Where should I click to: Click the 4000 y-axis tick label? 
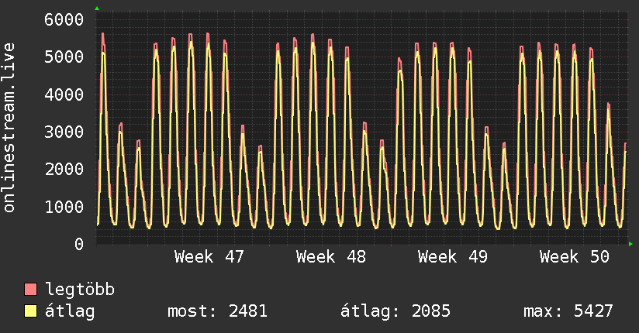(x=64, y=94)
